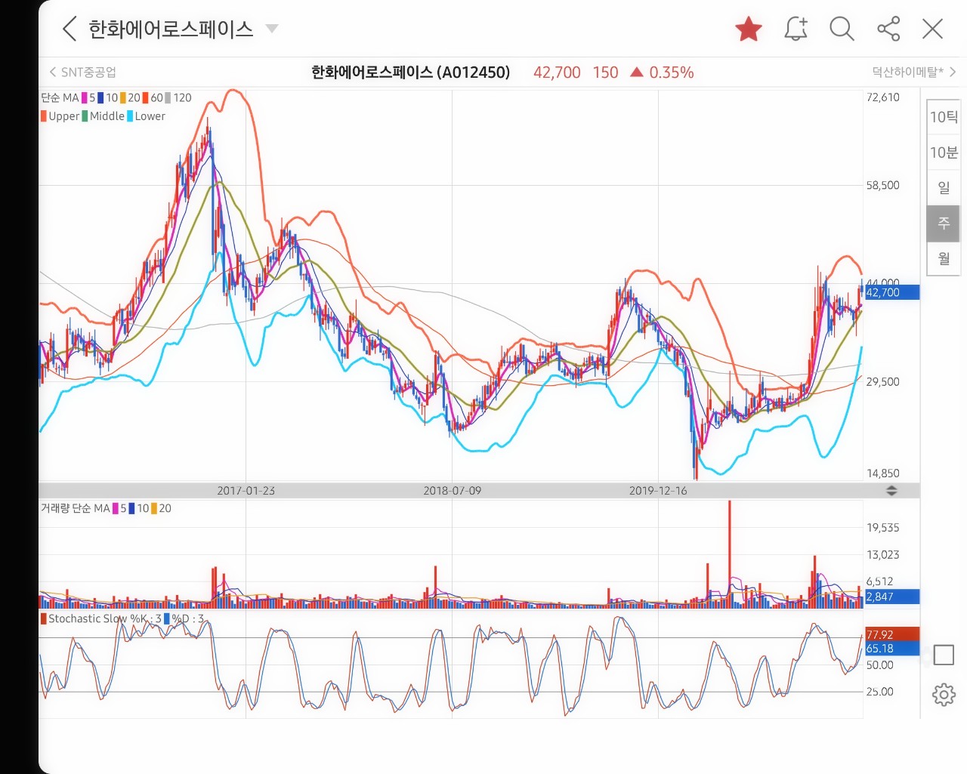Screen dimensions: 967x774
Task: Switch to daily 일 chart
Action: tap(944, 187)
